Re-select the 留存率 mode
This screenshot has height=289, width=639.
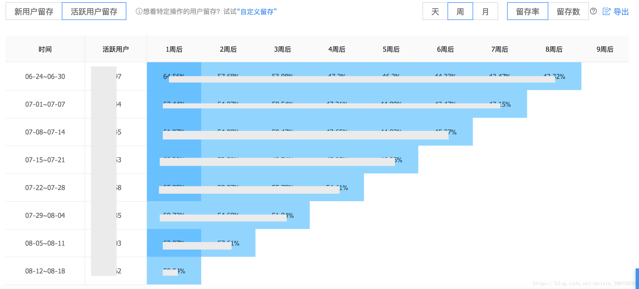pyautogui.click(x=527, y=11)
